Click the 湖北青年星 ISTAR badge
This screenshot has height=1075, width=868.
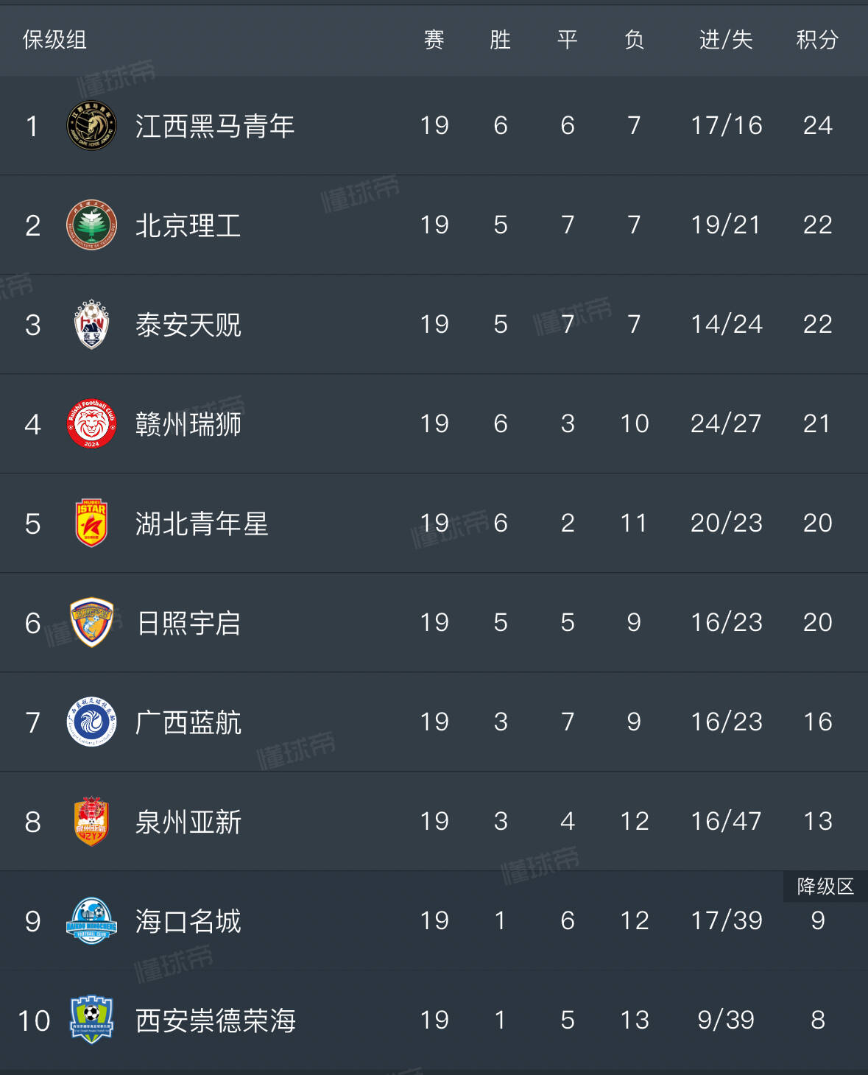[91, 523]
